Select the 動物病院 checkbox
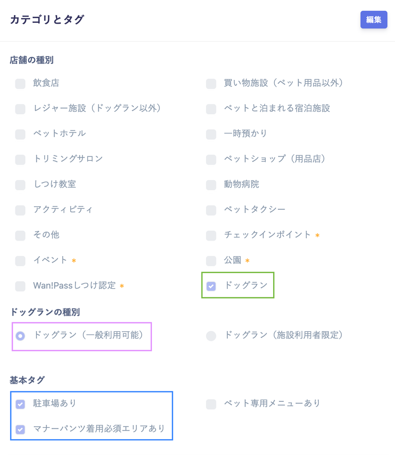 [211, 185]
